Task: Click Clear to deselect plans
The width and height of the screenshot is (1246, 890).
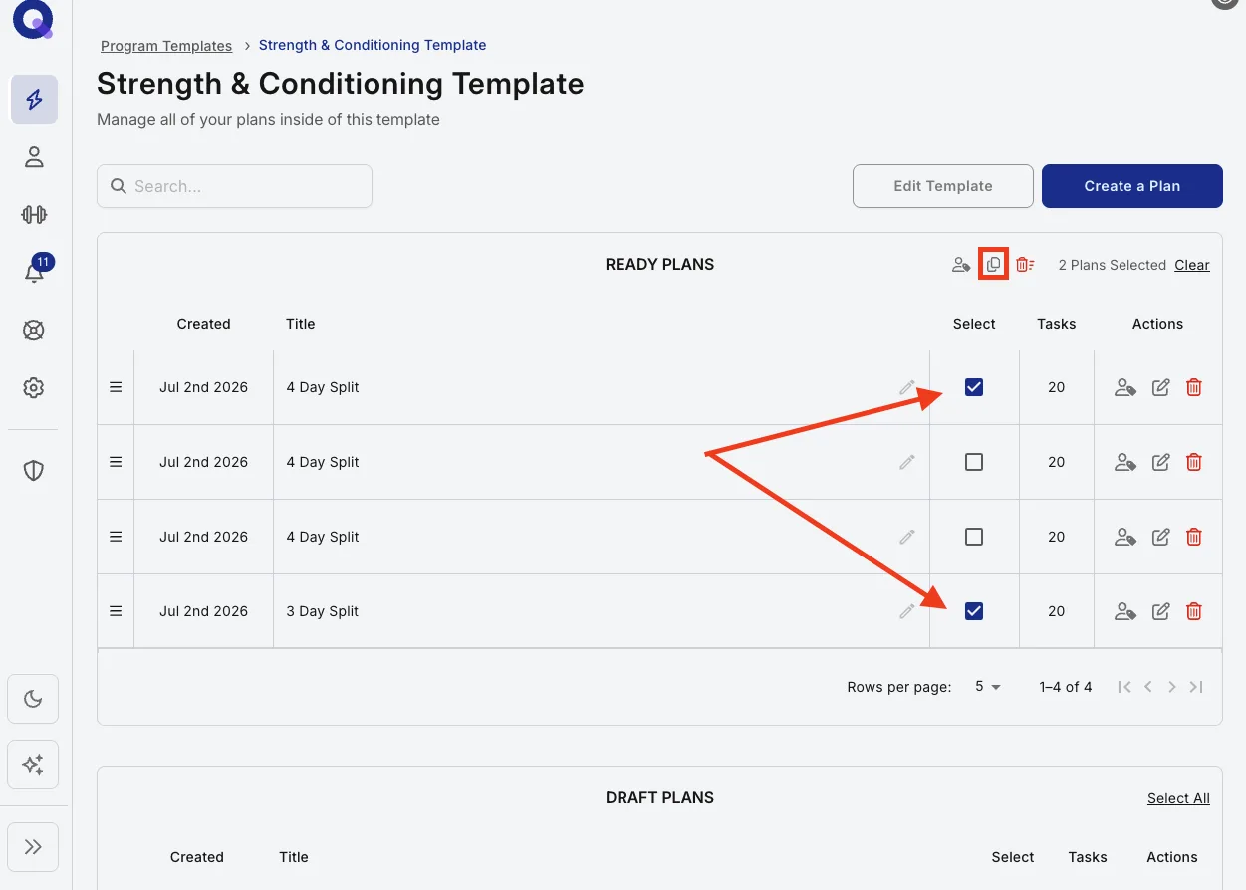Action: (1192, 265)
